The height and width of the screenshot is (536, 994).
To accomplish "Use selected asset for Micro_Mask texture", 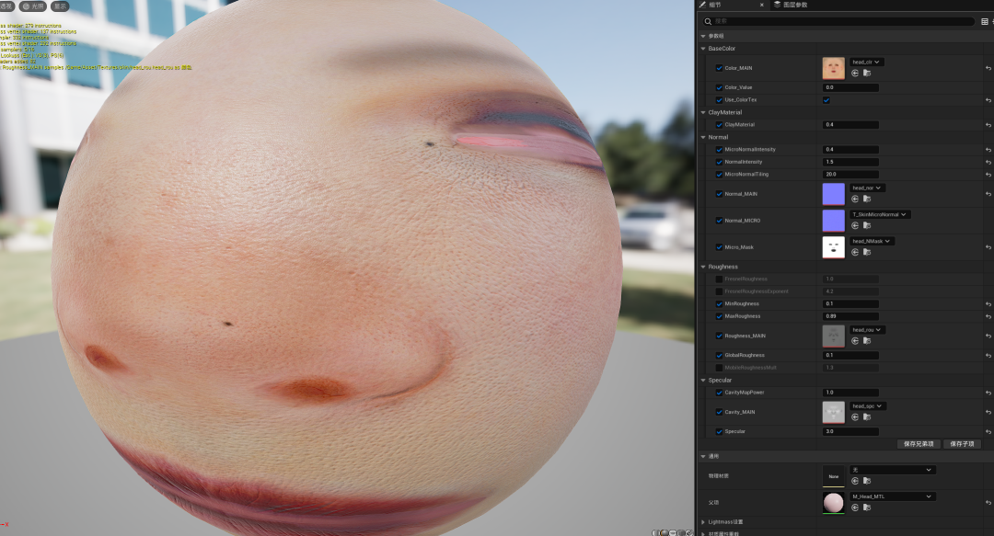I will pos(854,252).
